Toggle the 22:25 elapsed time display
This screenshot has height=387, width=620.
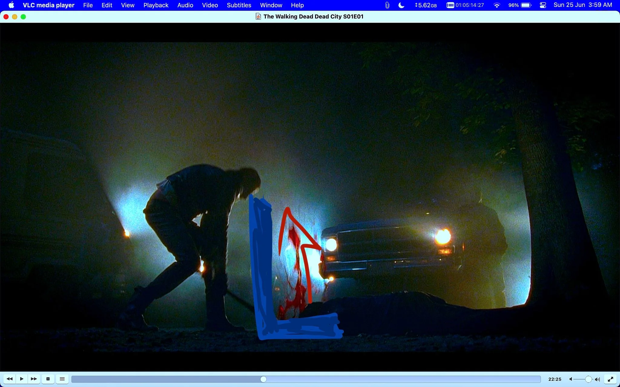tap(555, 379)
